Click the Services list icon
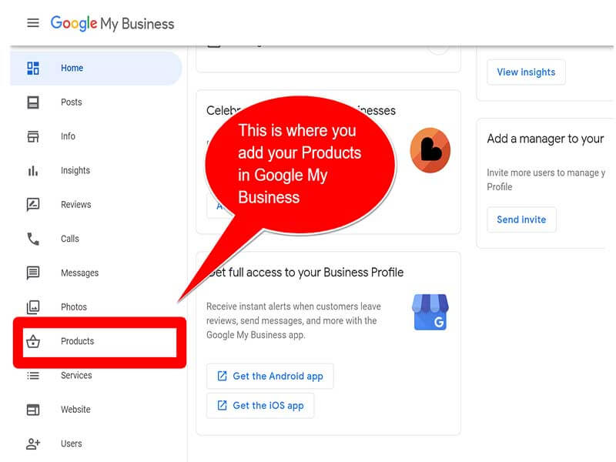Viewport: 616px width, 462px height. coord(33,376)
